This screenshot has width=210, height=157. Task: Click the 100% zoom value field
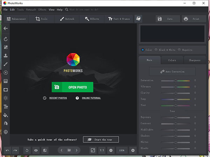[x=122, y=150]
